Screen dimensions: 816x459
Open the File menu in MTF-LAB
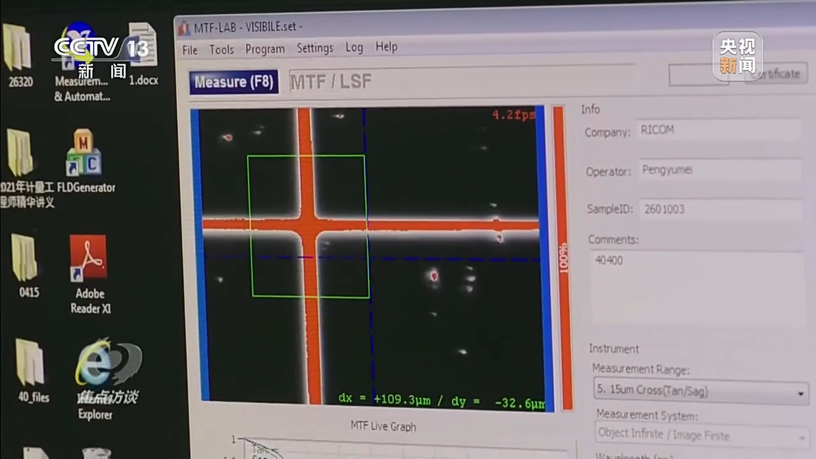point(190,50)
